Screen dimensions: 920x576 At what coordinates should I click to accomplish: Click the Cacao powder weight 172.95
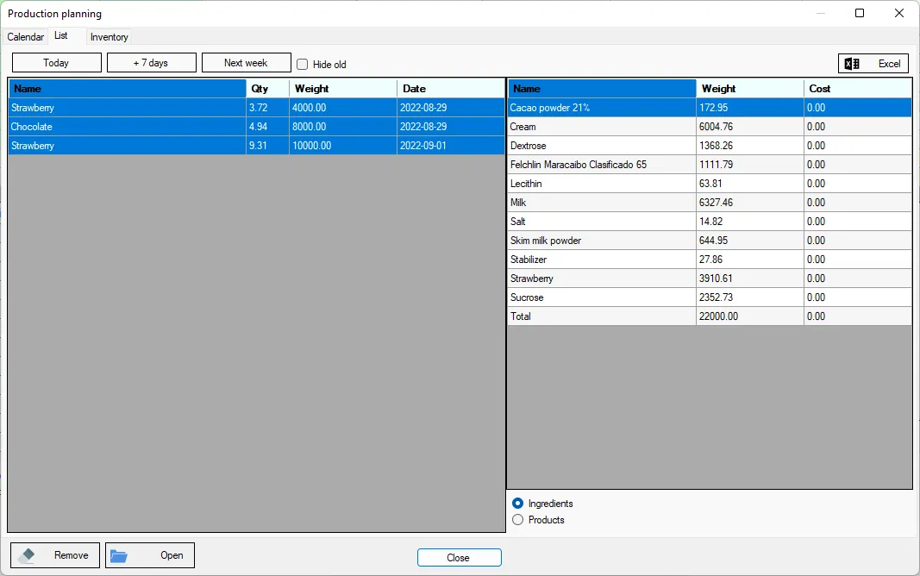750,108
